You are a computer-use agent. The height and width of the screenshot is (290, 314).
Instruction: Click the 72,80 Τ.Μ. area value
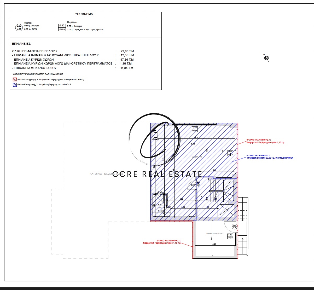(127, 51)
